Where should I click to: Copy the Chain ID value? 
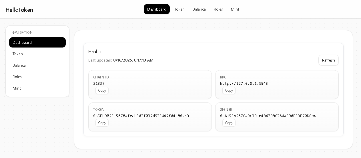[102, 90]
